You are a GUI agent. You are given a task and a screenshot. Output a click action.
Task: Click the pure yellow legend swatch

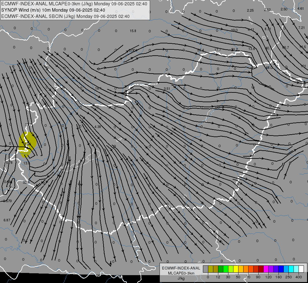(236, 269)
